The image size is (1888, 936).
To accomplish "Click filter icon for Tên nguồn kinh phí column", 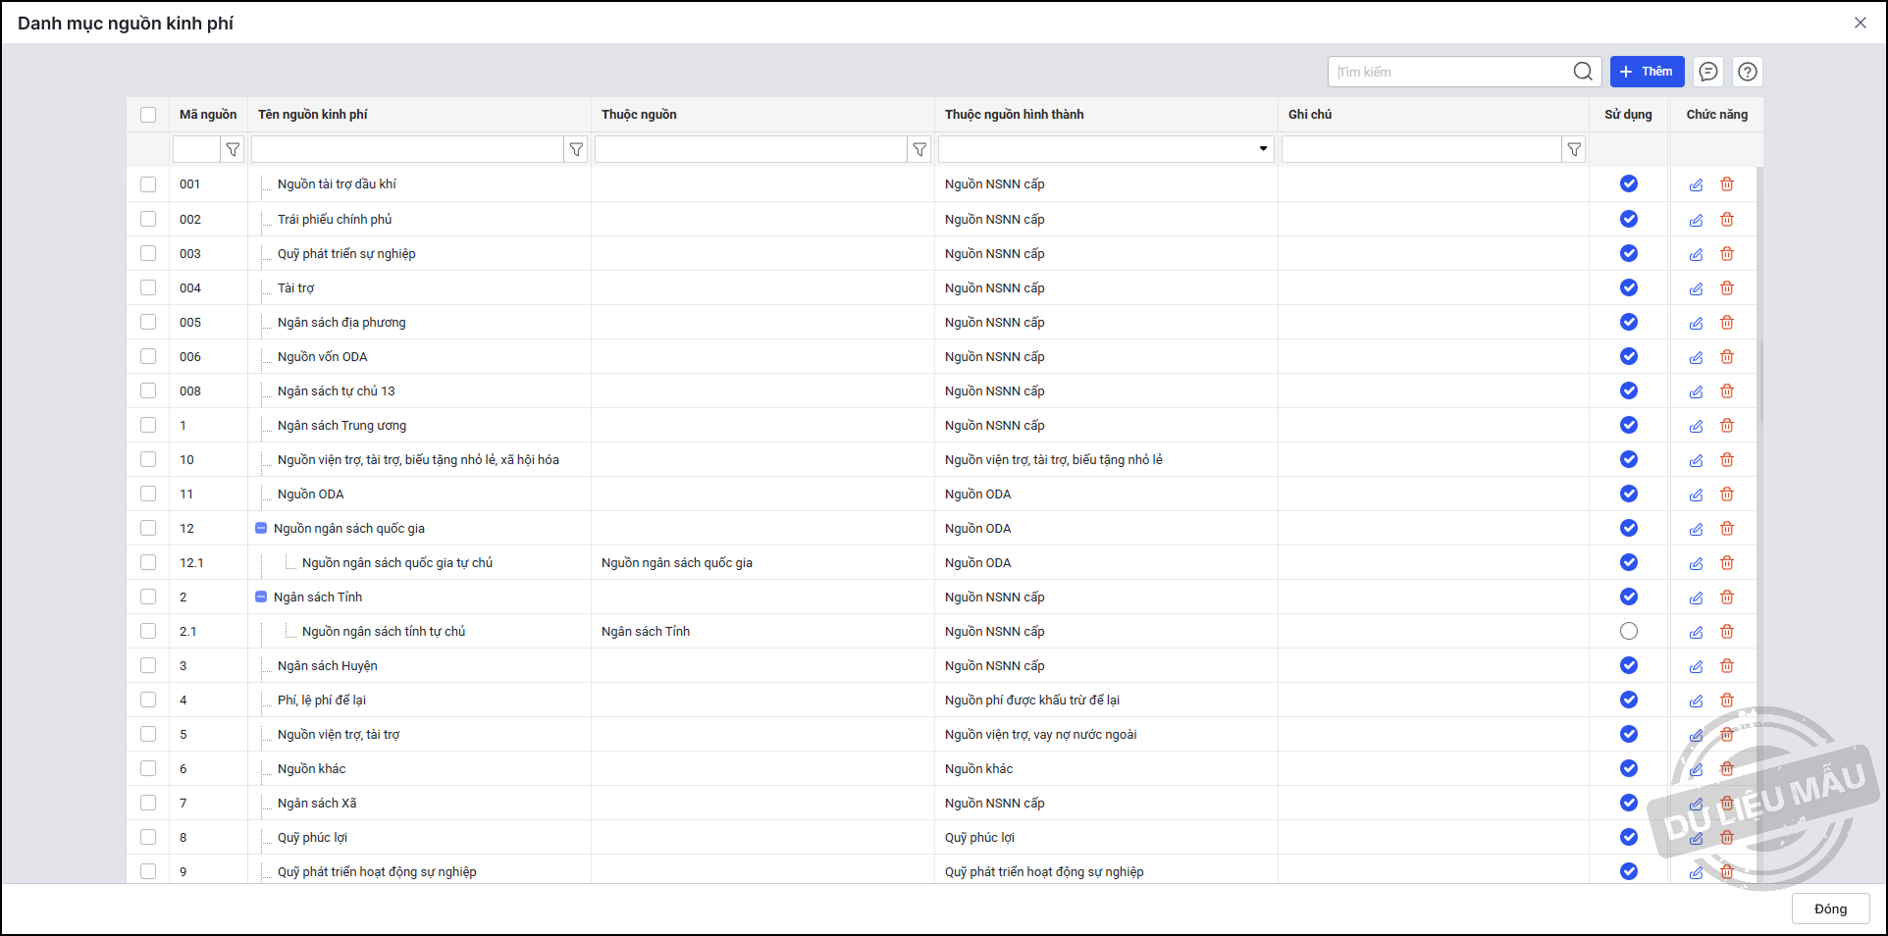I will [x=576, y=149].
